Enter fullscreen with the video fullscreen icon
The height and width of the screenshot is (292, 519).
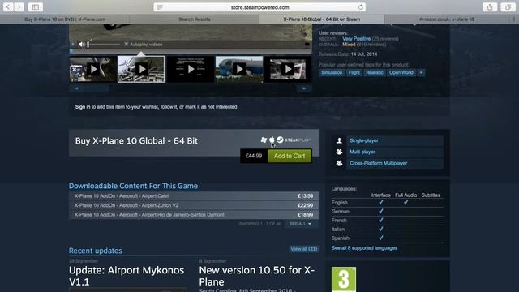pyautogui.click(x=307, y=45)
